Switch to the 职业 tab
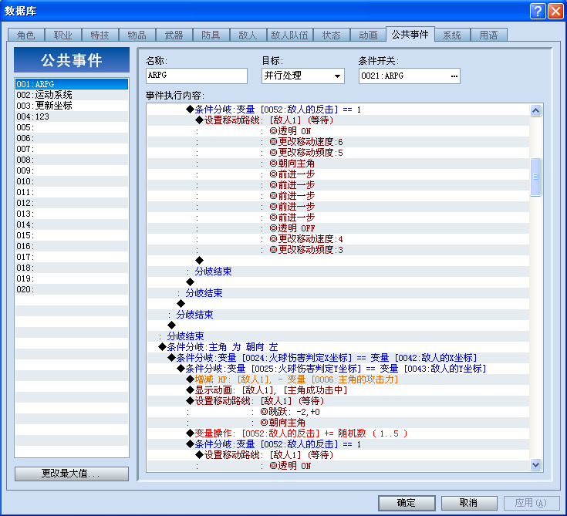Image resolution: width=567 pixels, height=516 pixels. 63,35
